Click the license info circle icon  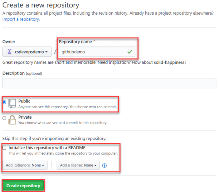point(104,165)
